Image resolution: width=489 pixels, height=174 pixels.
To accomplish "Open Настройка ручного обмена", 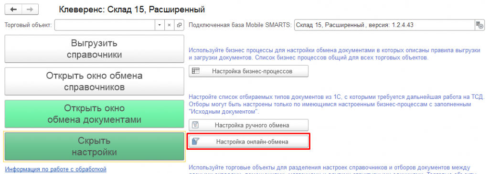I will click(248, 125).
